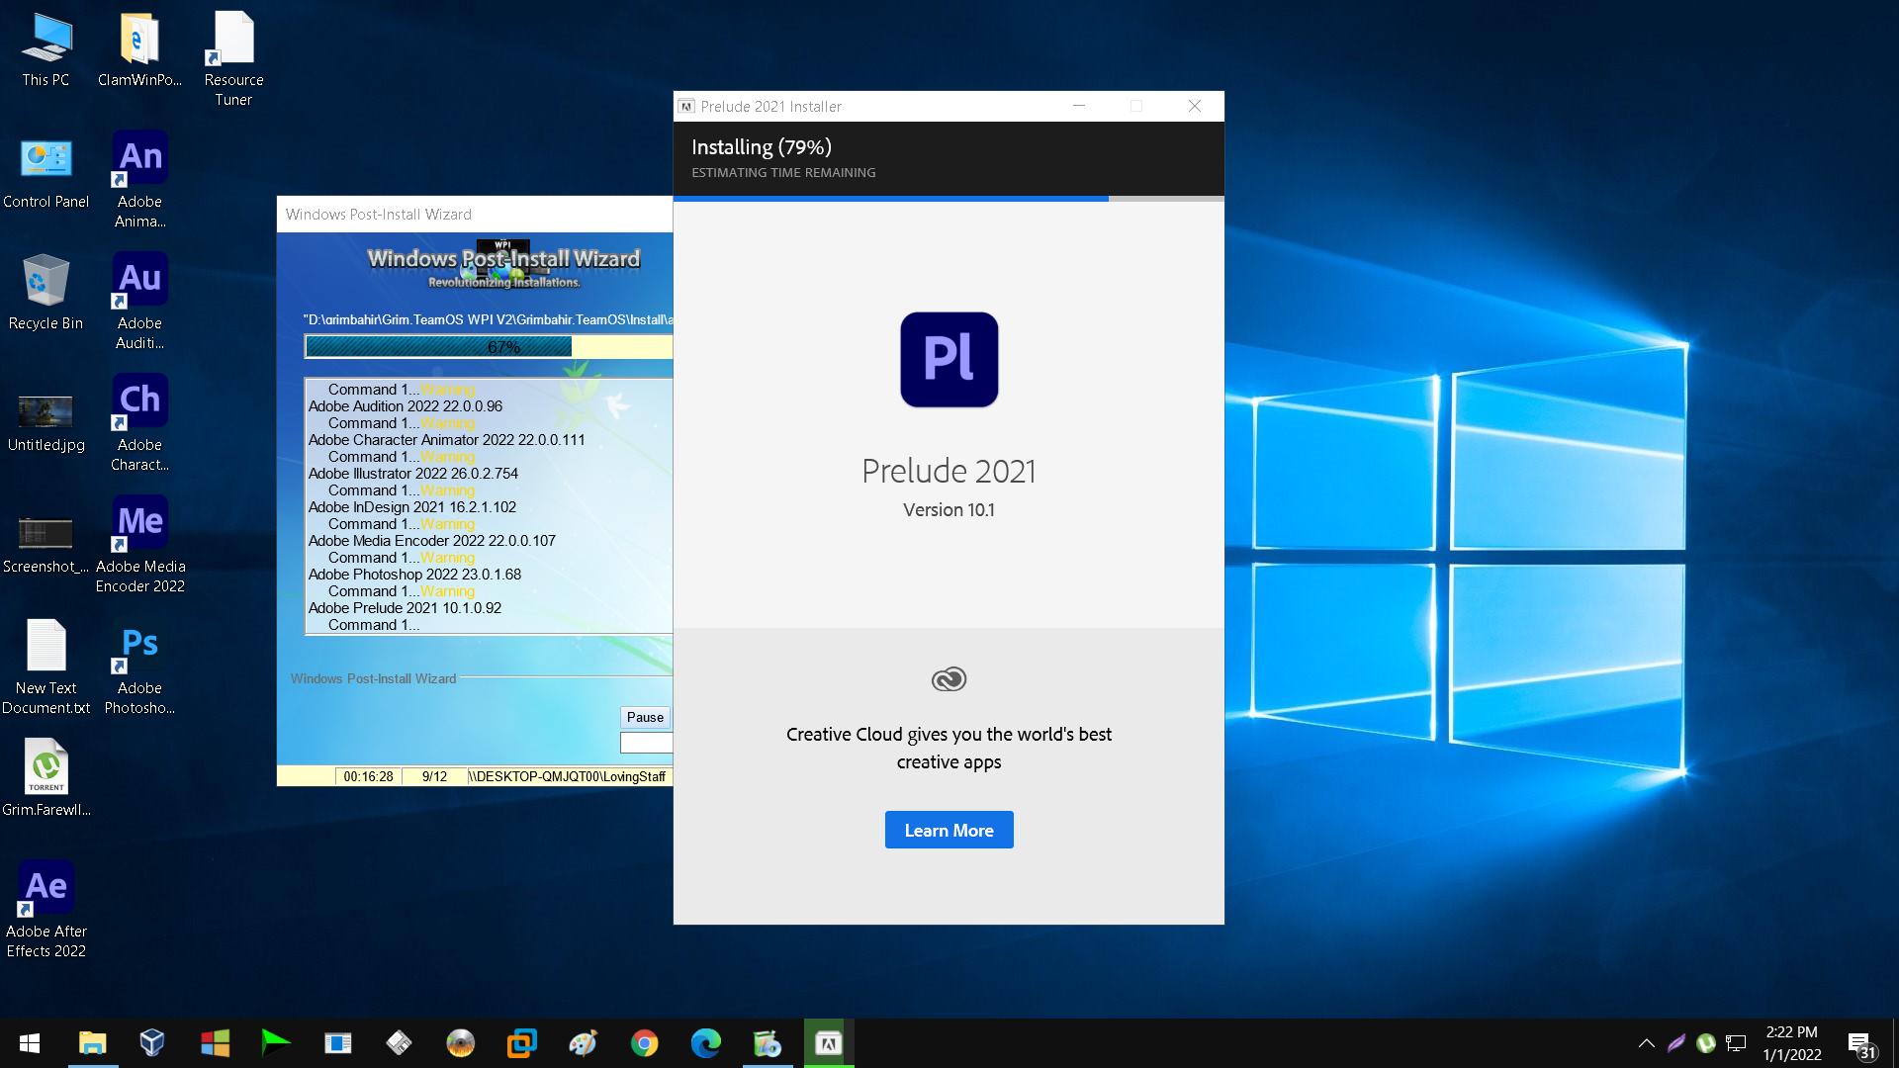Open This PC desktop icon
The height and width of the screenshot is (1068, 1899).
pos(45,49)
